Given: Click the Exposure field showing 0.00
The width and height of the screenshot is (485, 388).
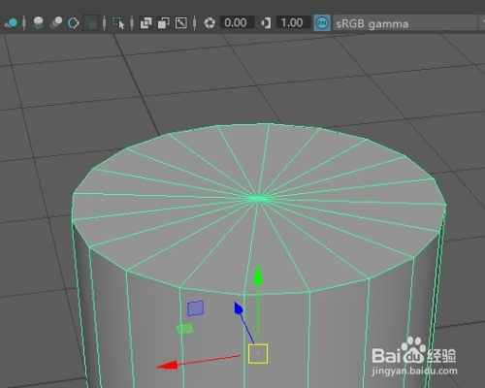Looking at the screenshot, I should pyautogui.click(x=237, y=22).
